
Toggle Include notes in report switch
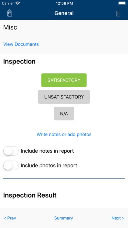pyautogui.click(x=11, y=151)
